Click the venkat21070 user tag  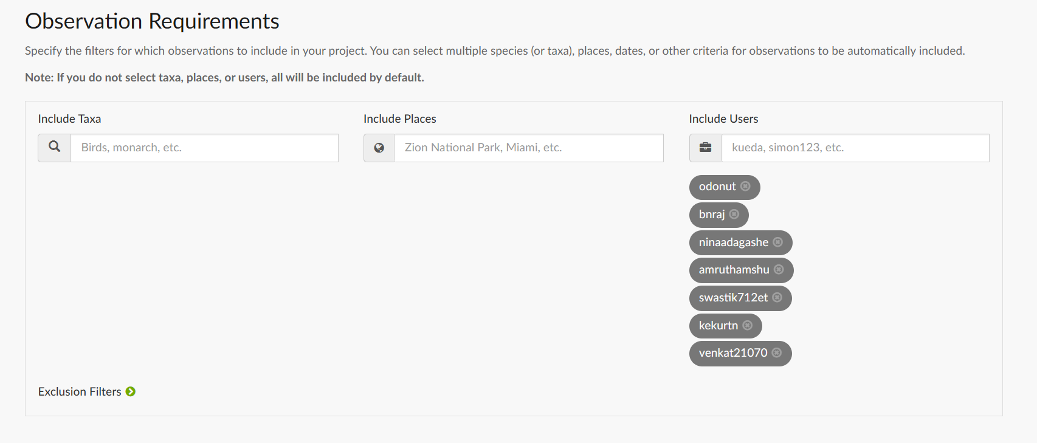(732, 353)
